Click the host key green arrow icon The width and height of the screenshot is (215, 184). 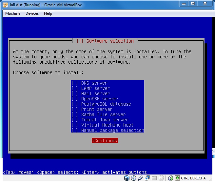coord(177,178)
